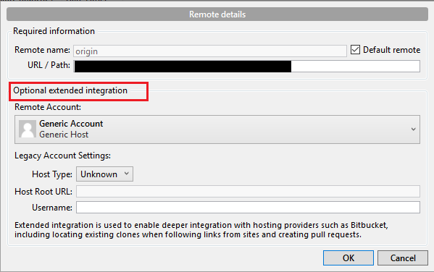Click the Remote name field containing origin
The width and height of the screenshot is (434, 272).
(x=210, y=51)
